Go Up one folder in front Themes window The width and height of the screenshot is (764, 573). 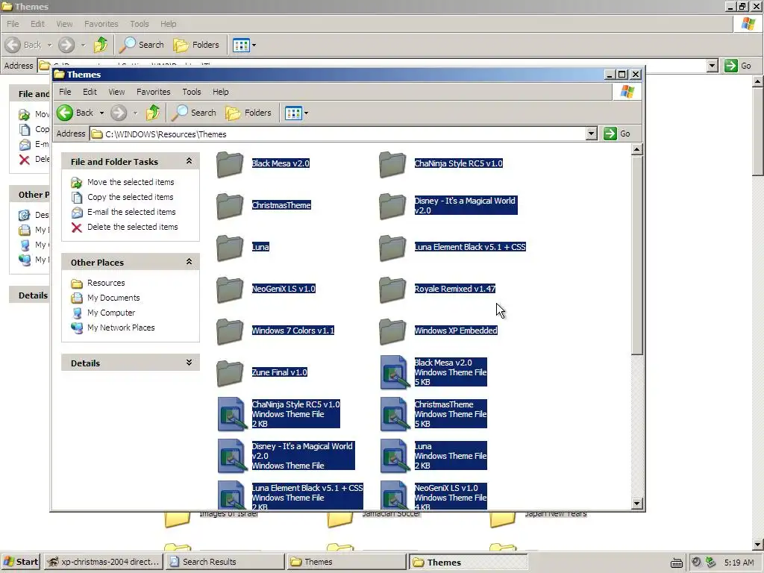[x=153, y=113]
